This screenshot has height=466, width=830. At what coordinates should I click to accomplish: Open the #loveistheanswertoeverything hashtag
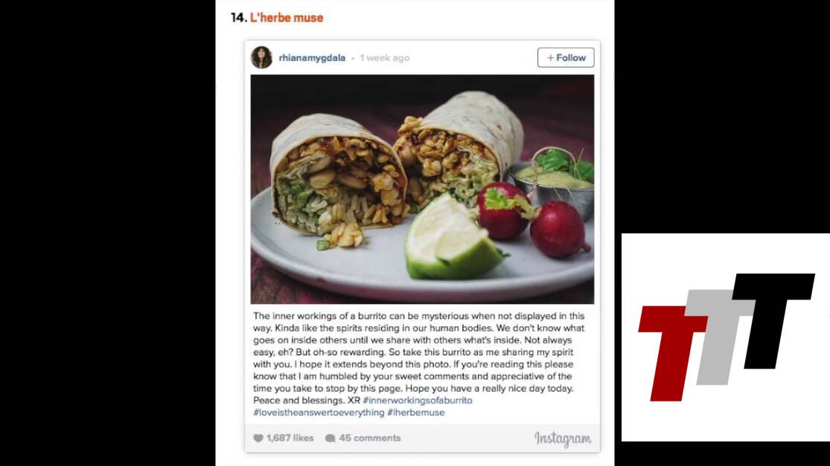pos(319,412)
